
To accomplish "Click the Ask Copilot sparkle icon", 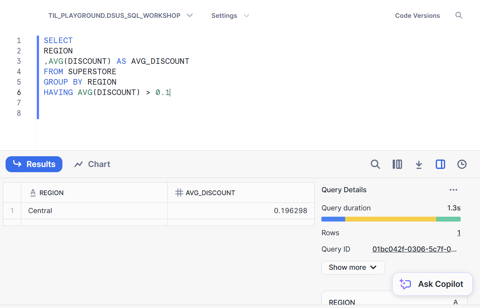I will click(405, 284).
